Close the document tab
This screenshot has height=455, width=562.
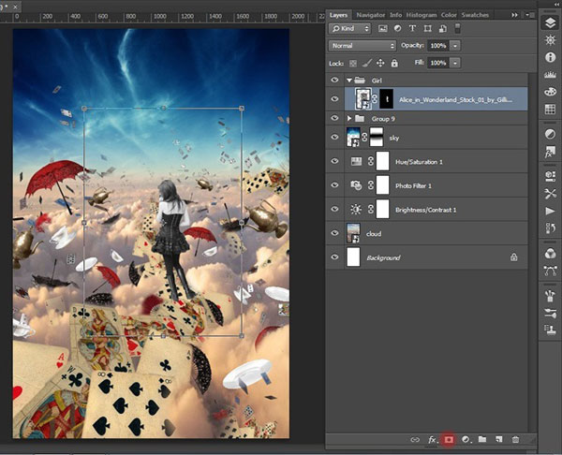pyautogui.click(x=15, y=7)
